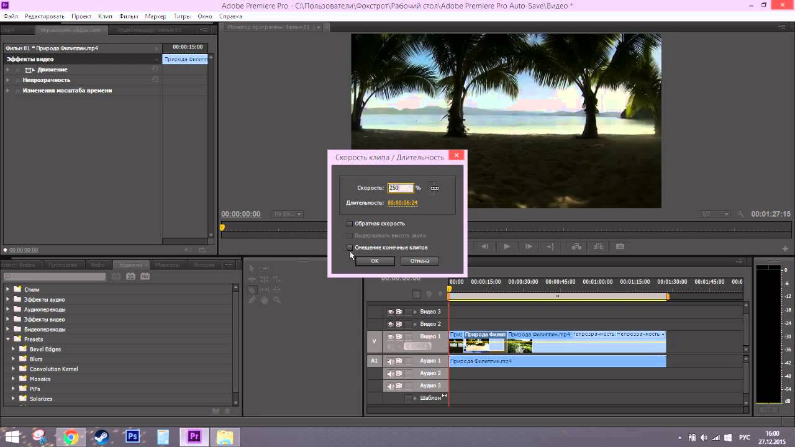Open File Explorer from the taskbar

pos(224,437)
